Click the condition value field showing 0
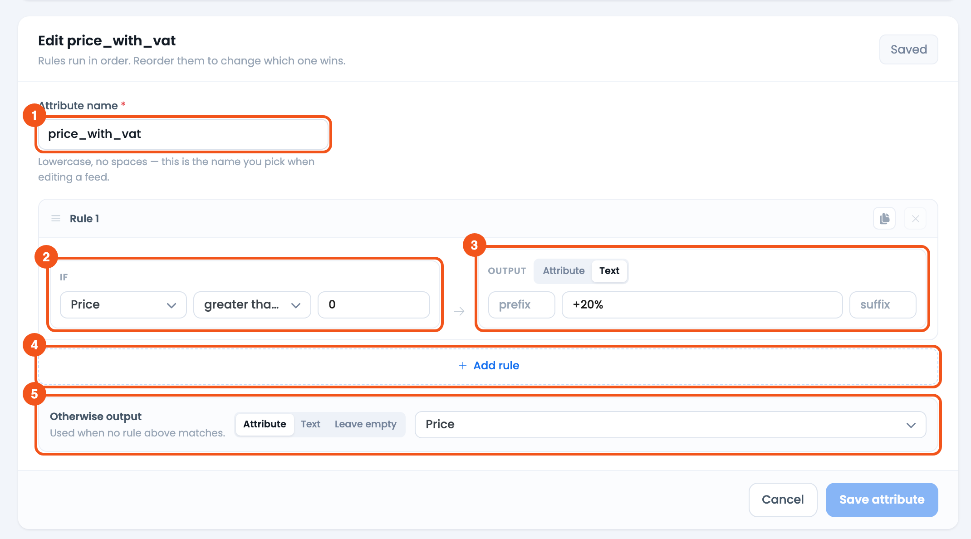 point(374,304)
